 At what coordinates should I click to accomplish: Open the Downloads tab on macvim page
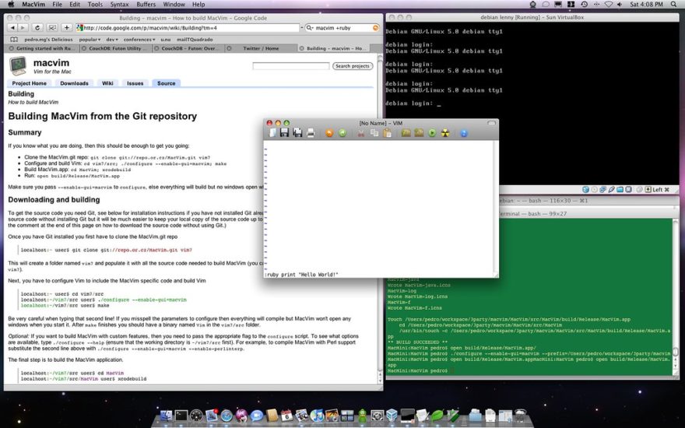[x=74, y=83]
